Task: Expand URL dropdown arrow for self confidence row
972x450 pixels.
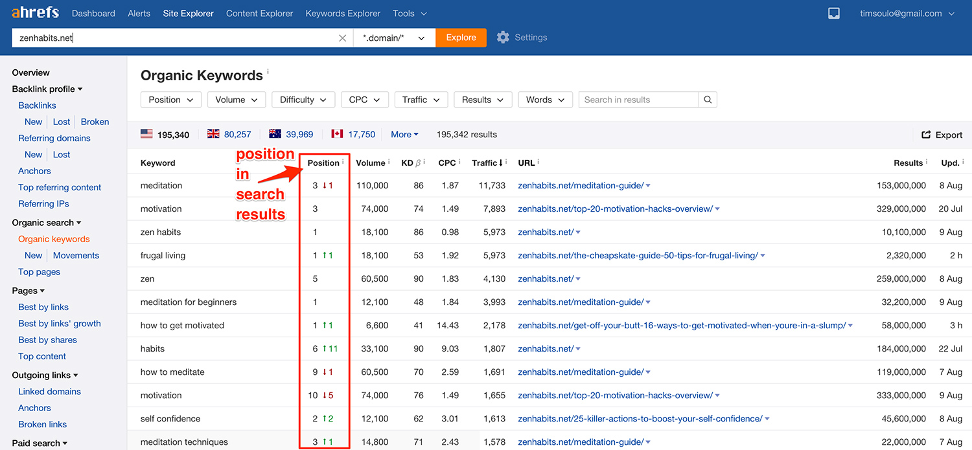Action: pos(767,419)
